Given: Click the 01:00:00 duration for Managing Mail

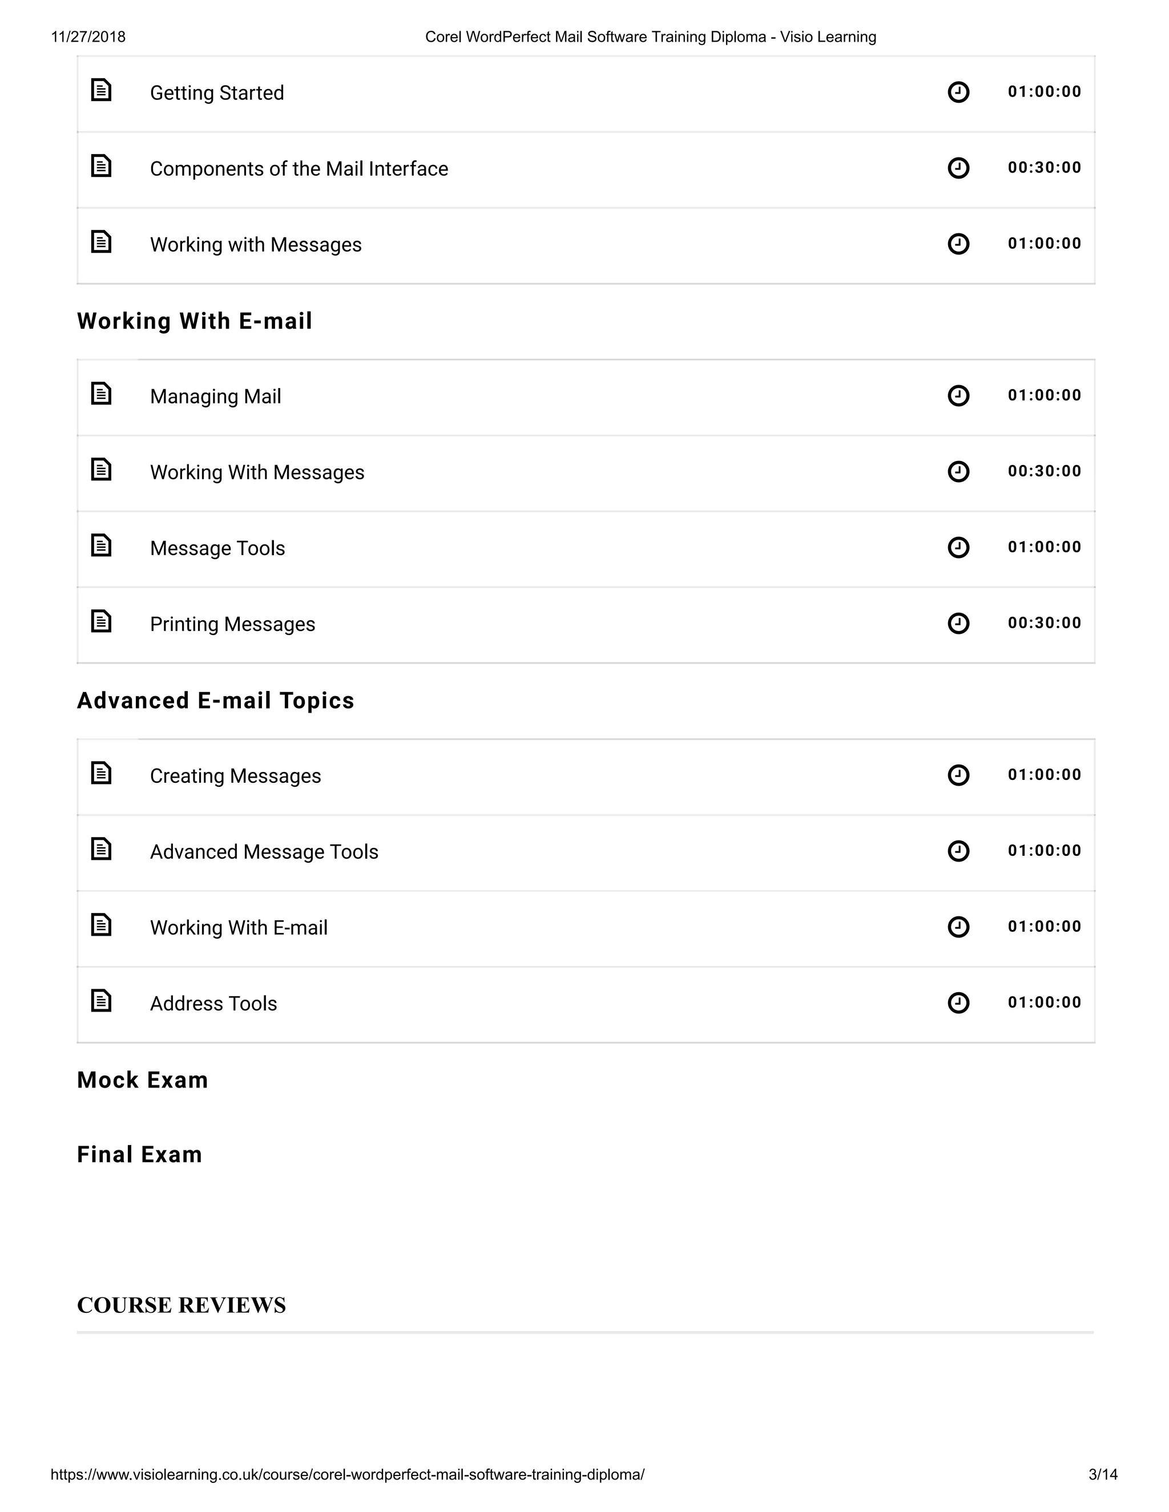Looking at the screenshot, I should pos(1045,395).
